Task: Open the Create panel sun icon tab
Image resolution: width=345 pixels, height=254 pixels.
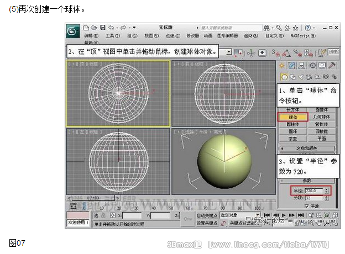Action: click(x=281, y=66)
